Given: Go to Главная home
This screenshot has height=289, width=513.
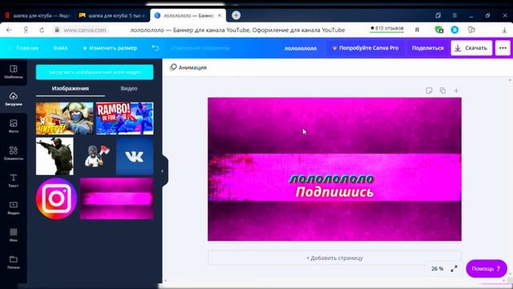Looking at the screenshot, I should [24, 48].
